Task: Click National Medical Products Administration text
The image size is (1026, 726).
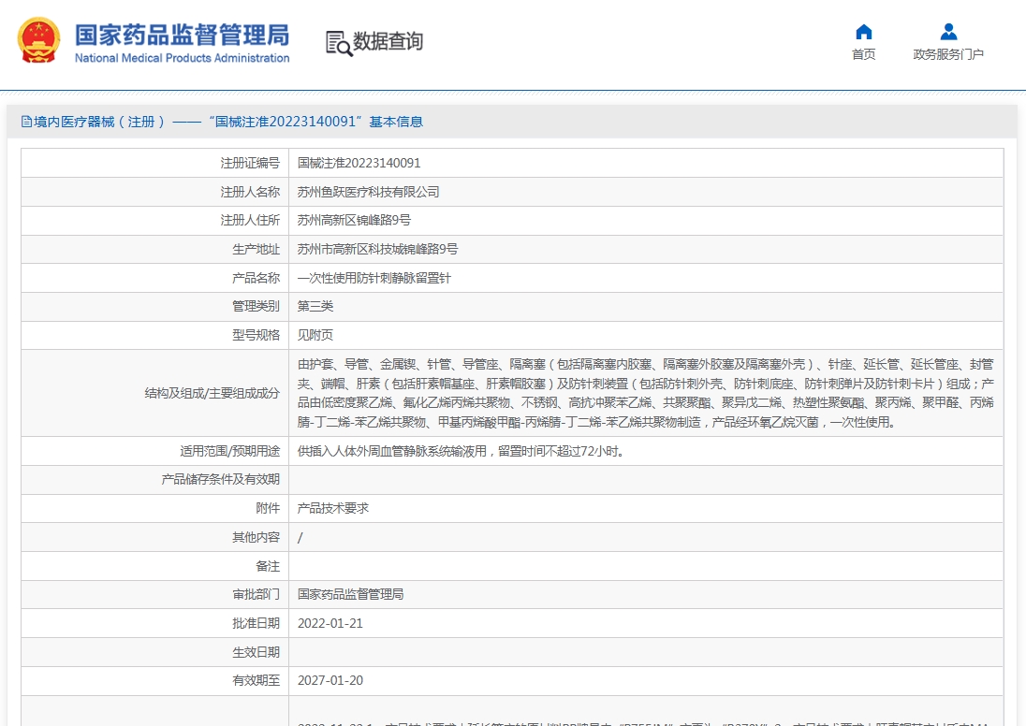Action: coord(182,58)
